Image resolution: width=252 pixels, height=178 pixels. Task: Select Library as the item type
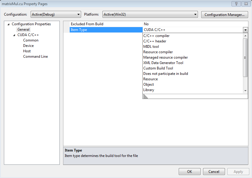pyautogui.click(x=148, y=90)
